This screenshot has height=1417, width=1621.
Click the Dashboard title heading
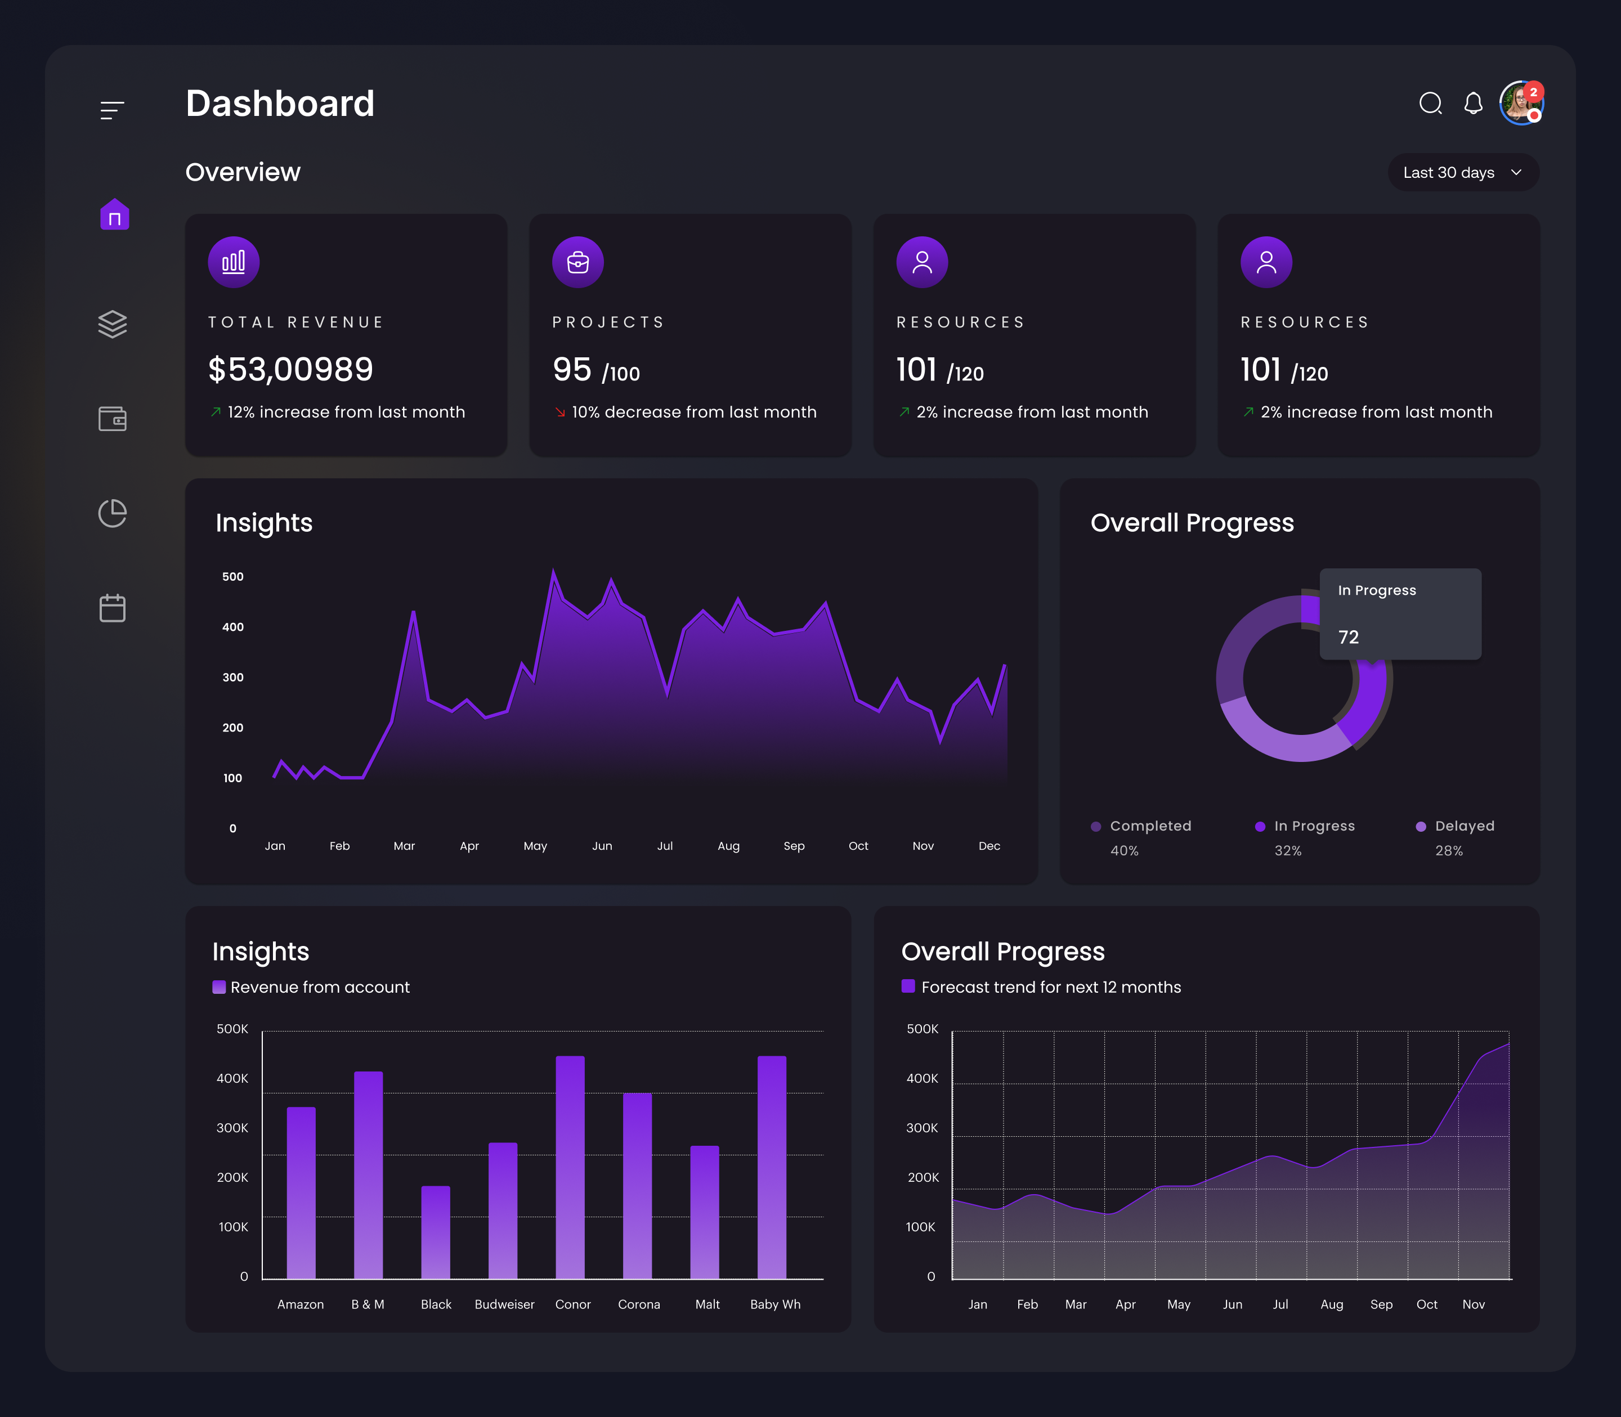280,103
